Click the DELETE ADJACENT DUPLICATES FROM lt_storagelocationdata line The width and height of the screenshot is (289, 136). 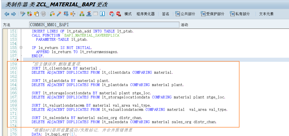point(128,97)
